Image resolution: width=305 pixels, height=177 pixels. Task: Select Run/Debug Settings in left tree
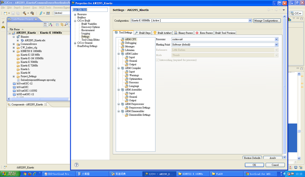click(x=87, y=46)
